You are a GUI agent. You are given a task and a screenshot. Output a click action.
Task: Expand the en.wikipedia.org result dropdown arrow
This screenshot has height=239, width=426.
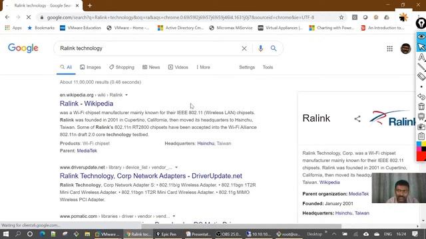pos(126,95)
